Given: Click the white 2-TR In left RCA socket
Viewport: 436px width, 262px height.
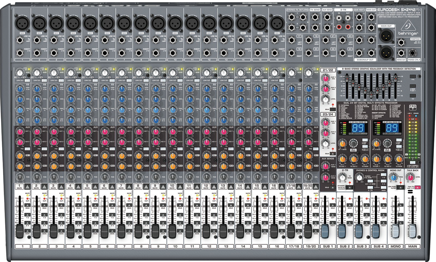Looking at the screenshot, I should click(x=339, y=18).
